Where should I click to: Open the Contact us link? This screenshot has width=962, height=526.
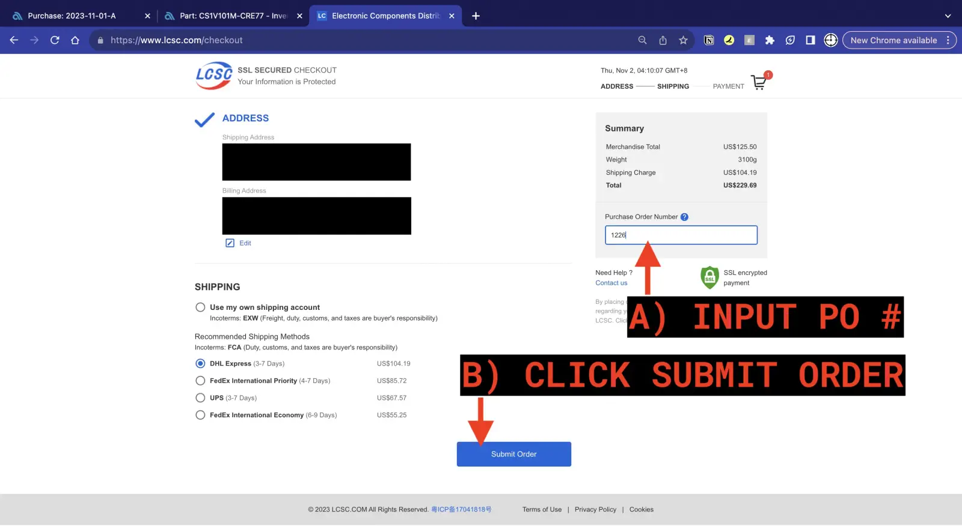coord(611,283)
